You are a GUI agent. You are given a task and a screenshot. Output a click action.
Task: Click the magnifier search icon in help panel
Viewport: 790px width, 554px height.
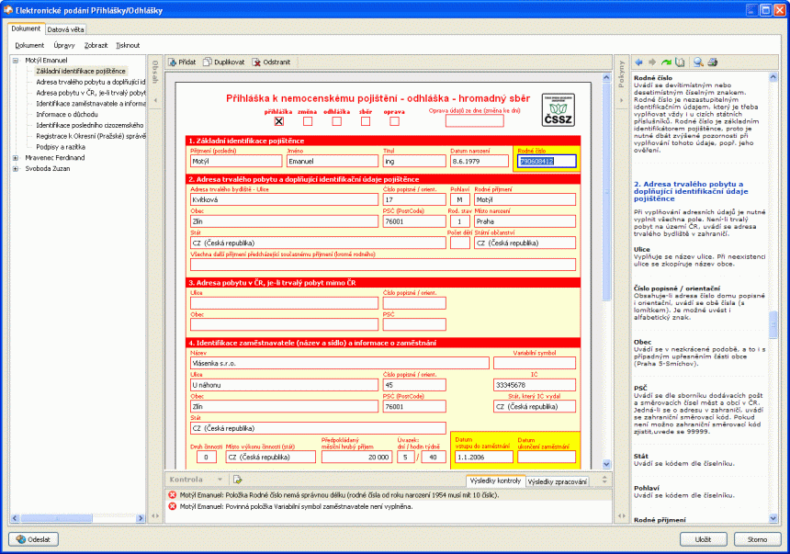point(698,62)
